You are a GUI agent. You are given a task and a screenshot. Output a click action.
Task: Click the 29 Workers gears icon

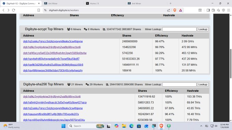[x=87, y=84]
